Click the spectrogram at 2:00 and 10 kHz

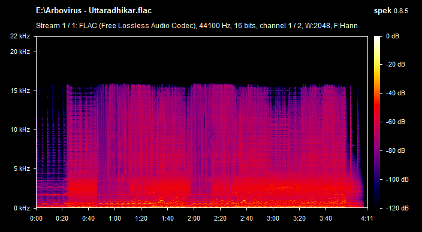(194, 129)
